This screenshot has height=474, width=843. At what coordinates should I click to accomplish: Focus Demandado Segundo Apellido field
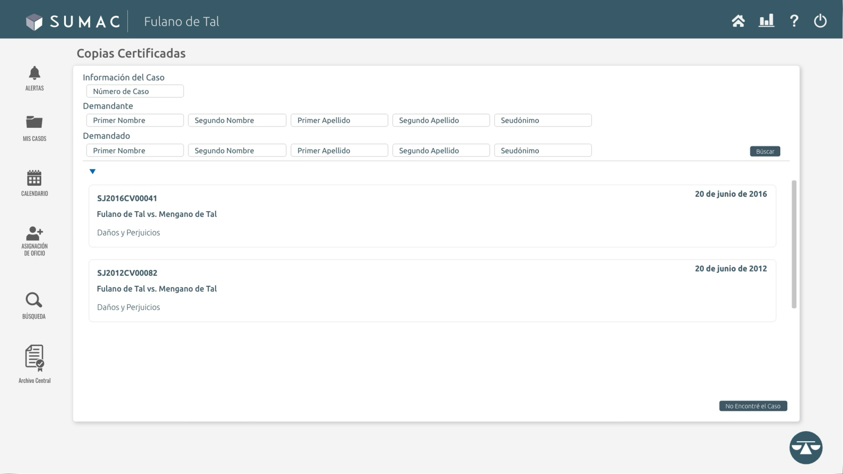pos(441,150)
